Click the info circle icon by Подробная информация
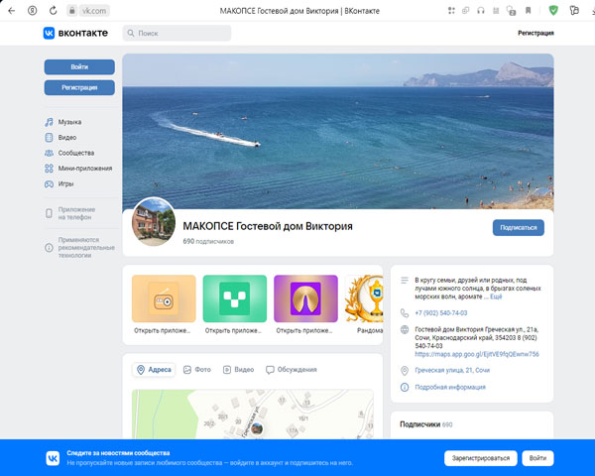 pyautogui.click(x=405, y=387)
